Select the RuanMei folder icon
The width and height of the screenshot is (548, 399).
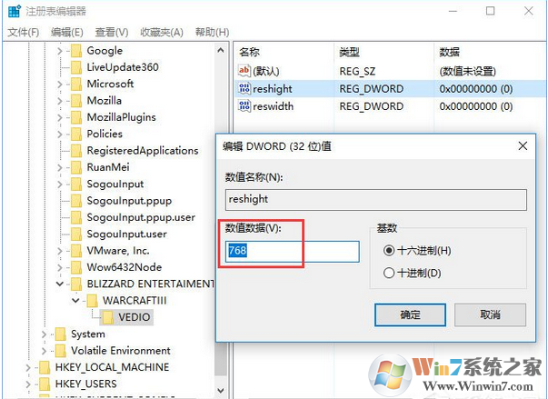point(76,167)
